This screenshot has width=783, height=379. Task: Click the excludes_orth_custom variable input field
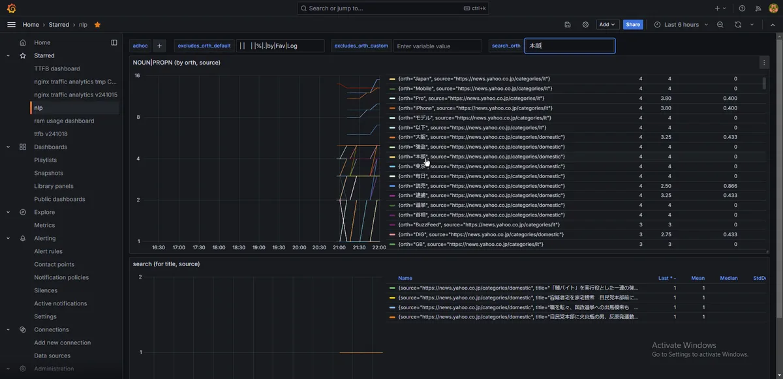click(437, 46)
